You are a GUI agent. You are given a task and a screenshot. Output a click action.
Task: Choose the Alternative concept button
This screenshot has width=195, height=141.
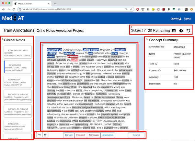(x=108, y=135)
